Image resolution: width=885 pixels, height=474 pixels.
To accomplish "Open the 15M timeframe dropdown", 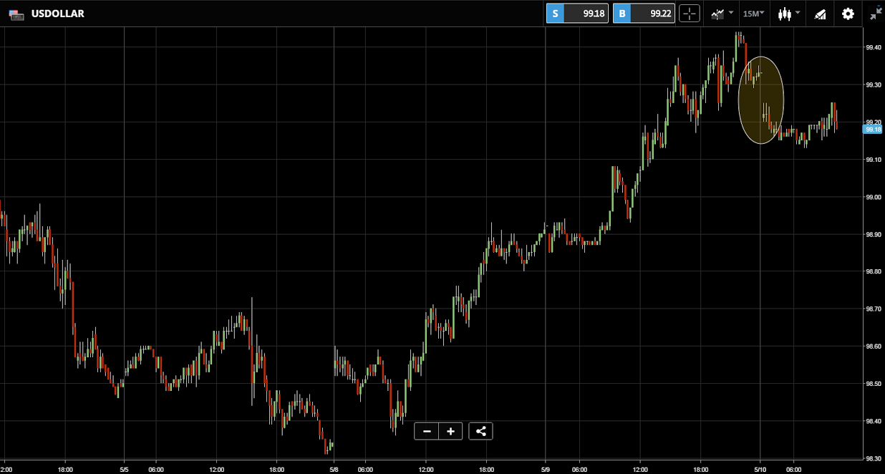I will (x=753, y=14).
